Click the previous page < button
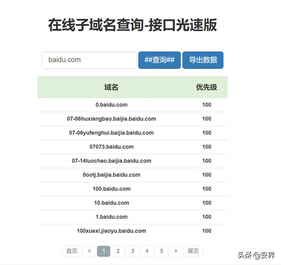281x265 pixels. coord(89,251)
